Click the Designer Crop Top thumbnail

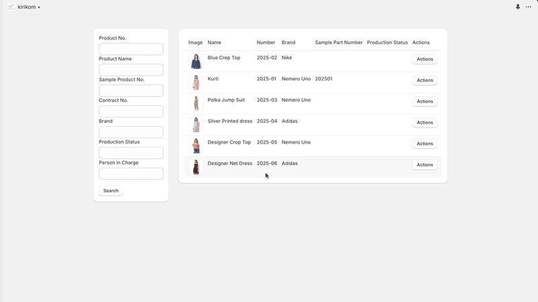pos(196,146)
